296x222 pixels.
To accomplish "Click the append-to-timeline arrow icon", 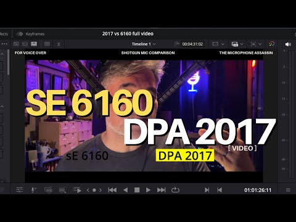I will (x=78, y=190).
